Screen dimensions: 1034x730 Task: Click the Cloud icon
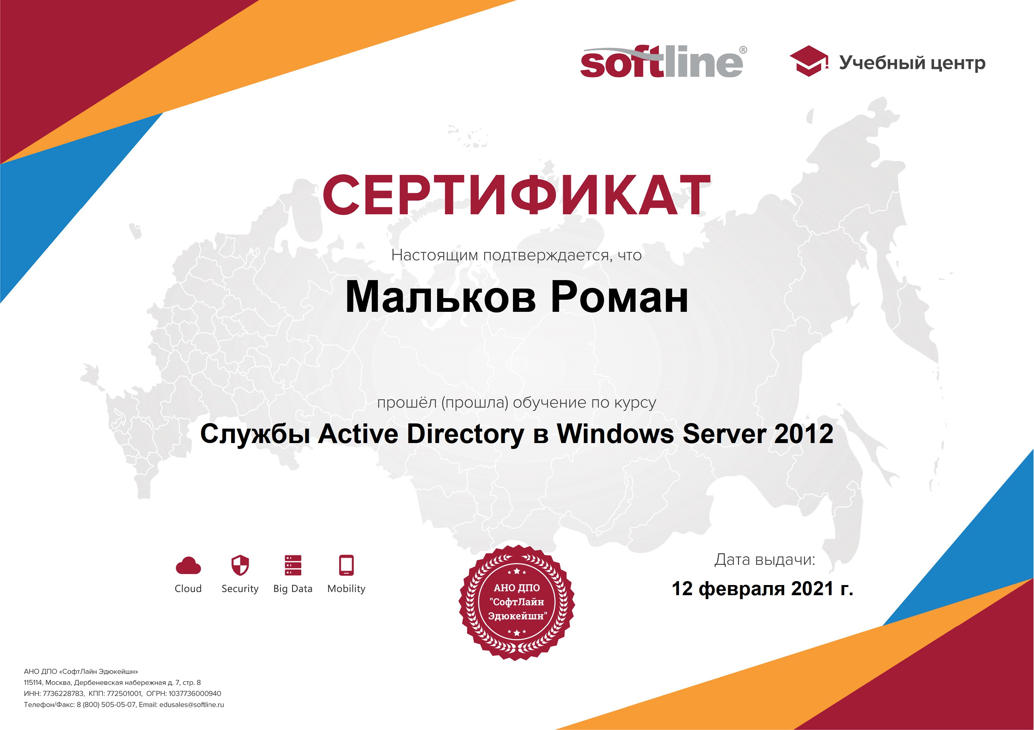tap(188, 566)
